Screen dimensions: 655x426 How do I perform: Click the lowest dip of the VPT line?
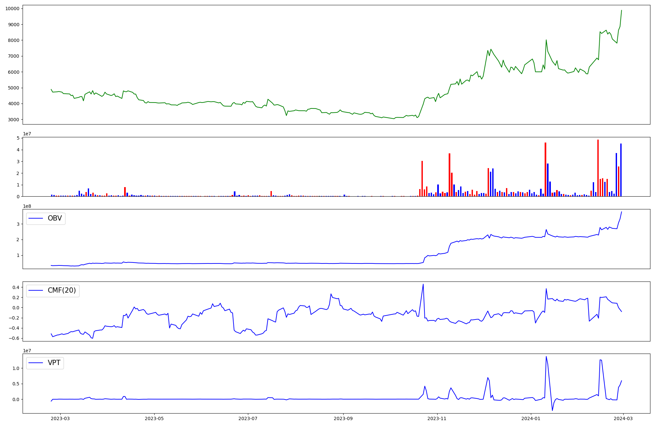click(x=552, y=410)
